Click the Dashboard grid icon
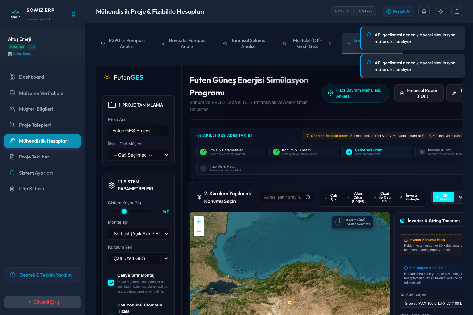Screen dimensions: 473x315 tap(12, 77)
